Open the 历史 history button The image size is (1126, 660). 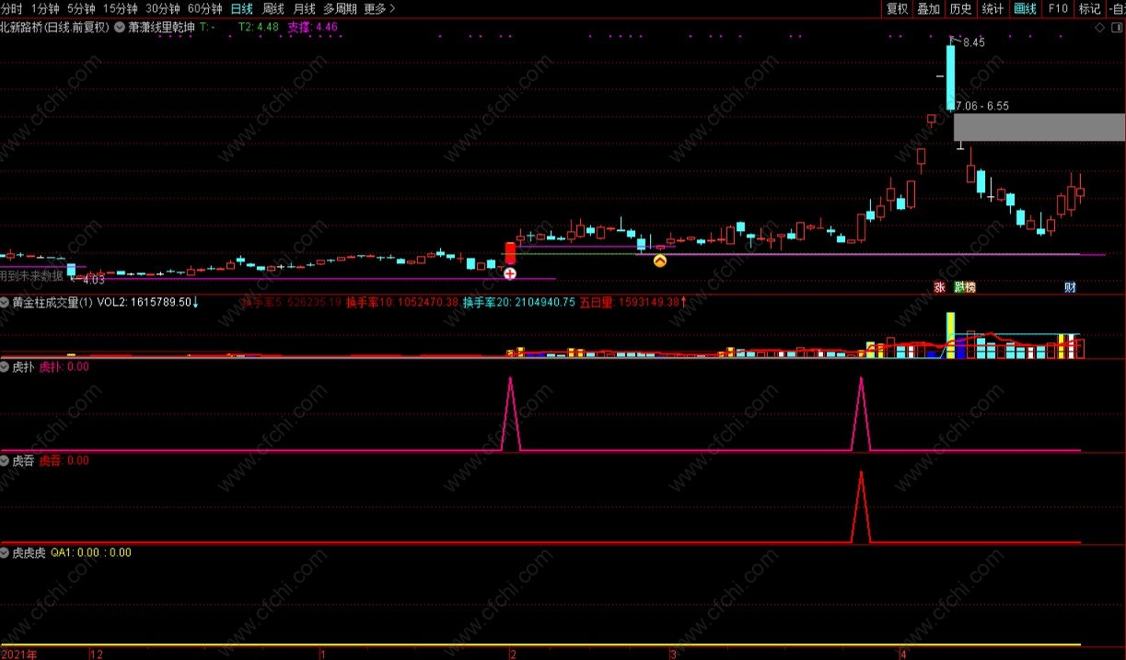pos(960,8)
